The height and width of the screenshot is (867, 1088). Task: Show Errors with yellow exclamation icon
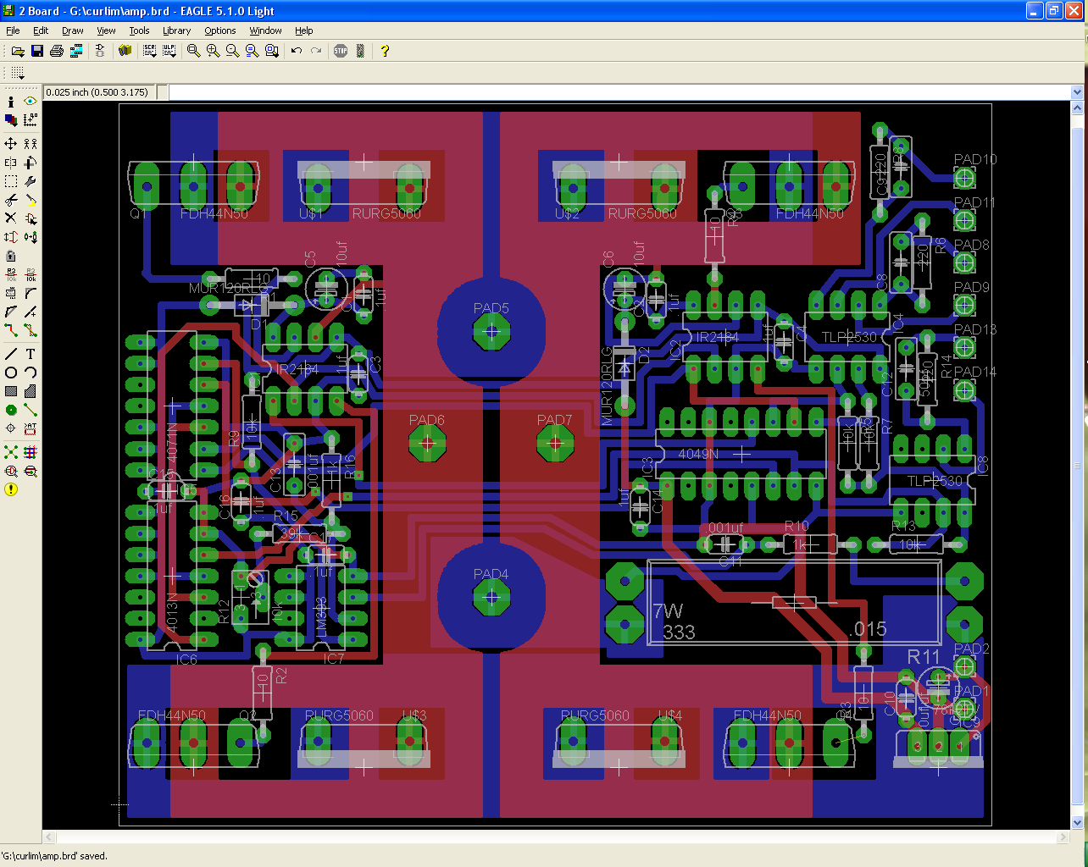[11, 489]
